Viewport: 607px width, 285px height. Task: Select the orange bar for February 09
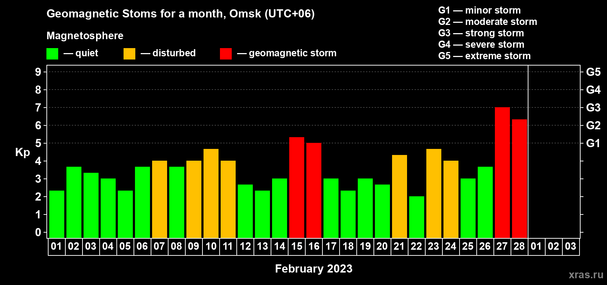tap(194, 199)
